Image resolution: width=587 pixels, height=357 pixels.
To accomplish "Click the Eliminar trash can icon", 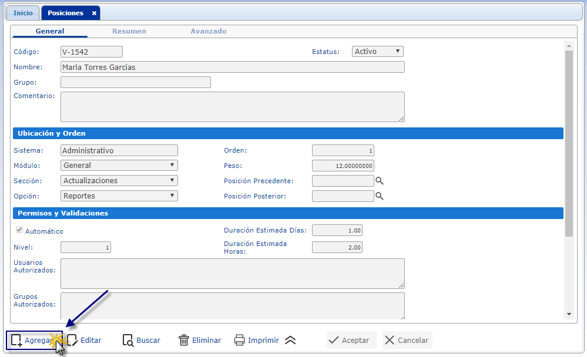I will click(x=184, y=341).
